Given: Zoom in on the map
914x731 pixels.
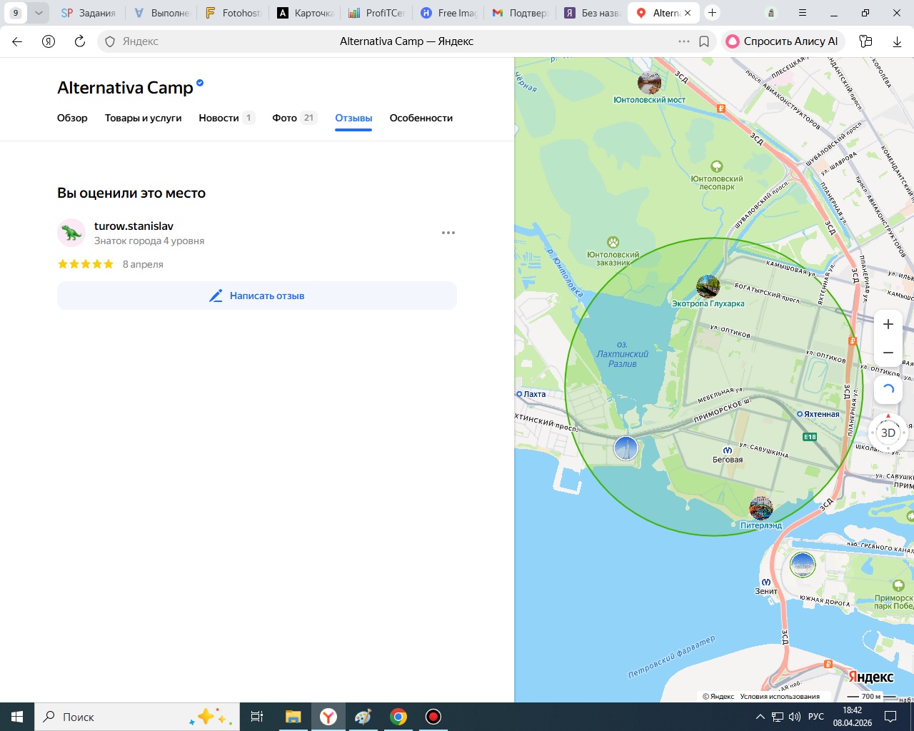Looking at the screenshot, I should [888, 324].
